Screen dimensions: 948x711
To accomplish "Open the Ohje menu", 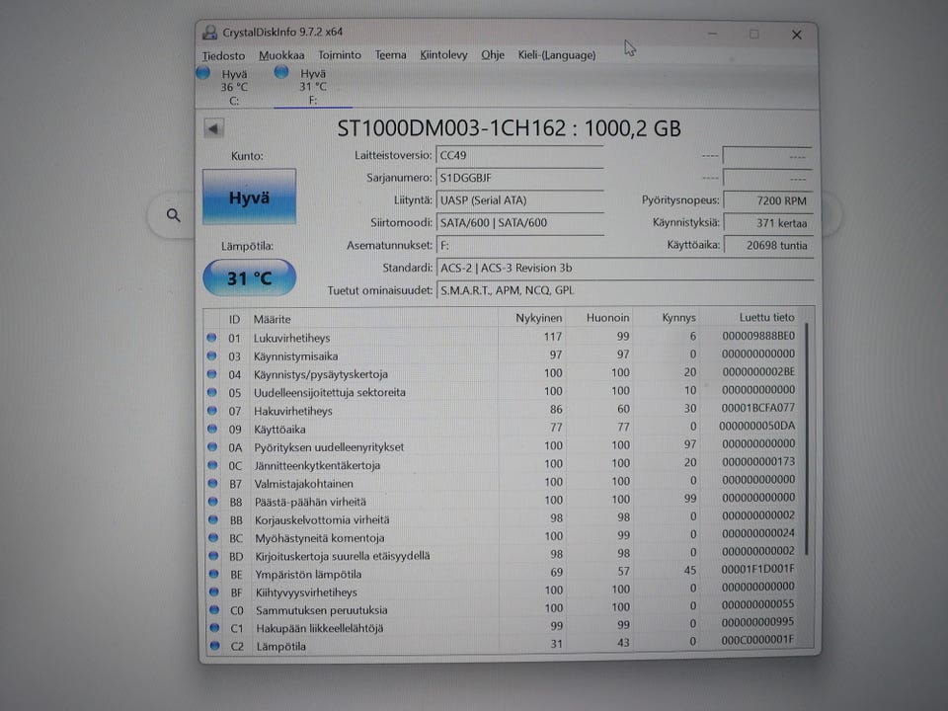I will pos(492,55).
